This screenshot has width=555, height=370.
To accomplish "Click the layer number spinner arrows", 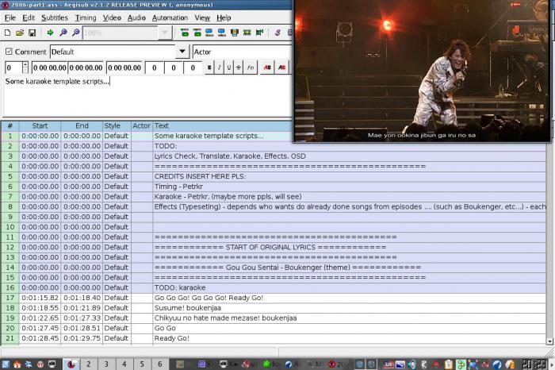I will tap(25, 67).
